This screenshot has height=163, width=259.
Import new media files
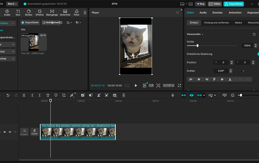tap(30, 23)
